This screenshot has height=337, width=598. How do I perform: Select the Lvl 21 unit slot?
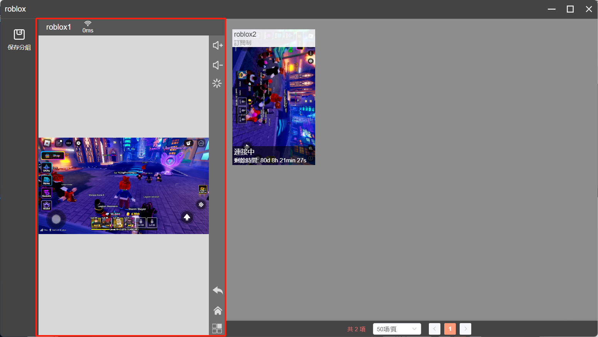pos(118,222)
